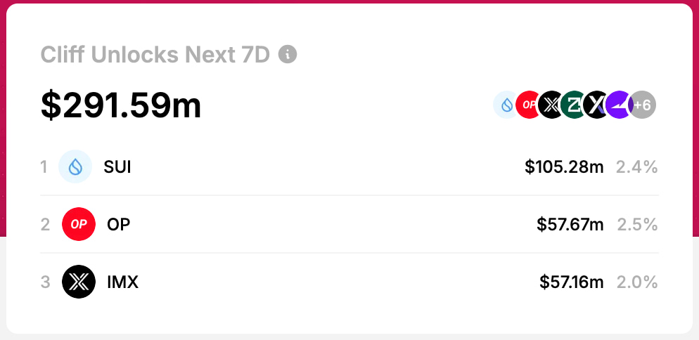Click the $105.28m SUI unlock amount
The height and width of the screenshot is (340, 699).
tap(564, 167)
